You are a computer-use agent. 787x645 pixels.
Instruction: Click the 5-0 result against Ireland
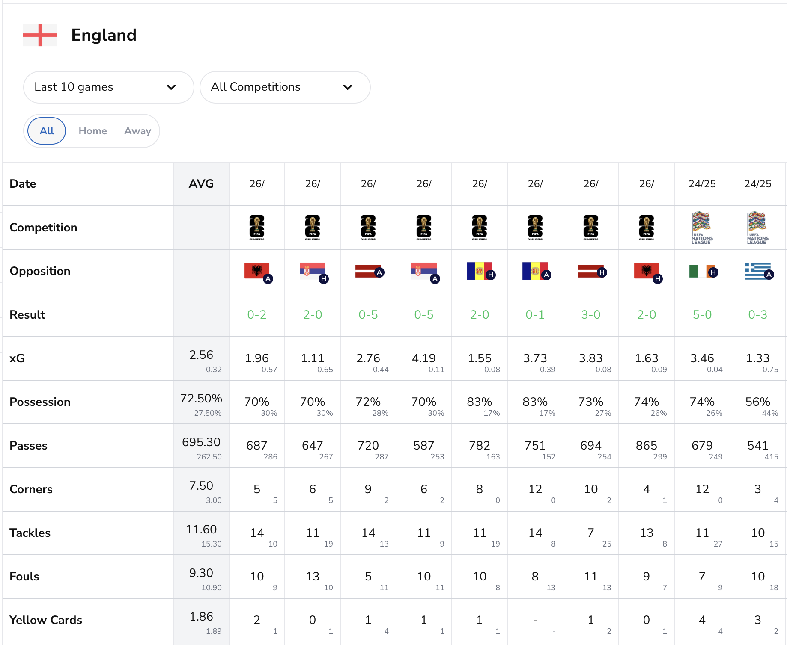click(x=702, y=315)
